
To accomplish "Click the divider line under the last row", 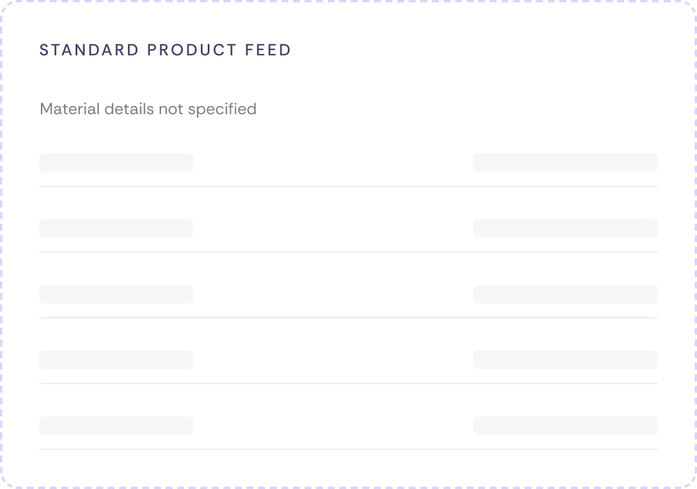I will tap(348, 449).
